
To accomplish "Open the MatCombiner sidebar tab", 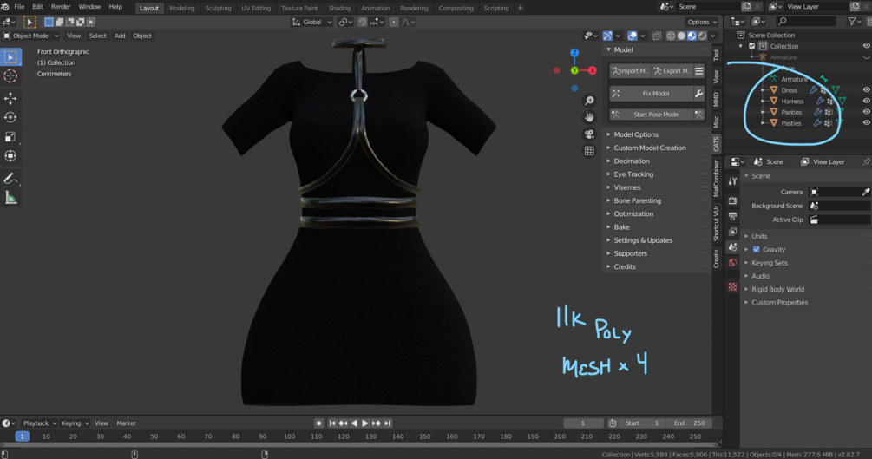I will click(x=717, y=178).
